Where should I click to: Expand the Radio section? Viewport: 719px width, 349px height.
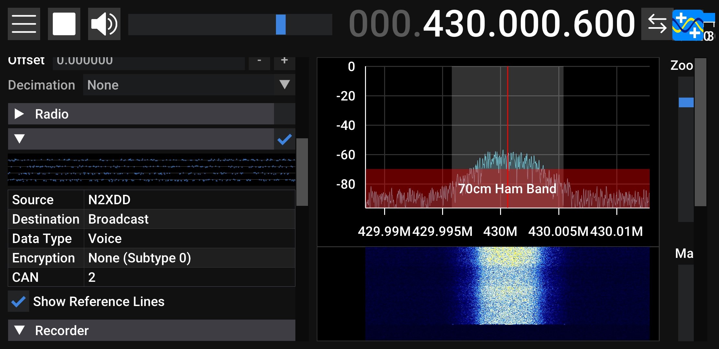[x=19, y=114]
